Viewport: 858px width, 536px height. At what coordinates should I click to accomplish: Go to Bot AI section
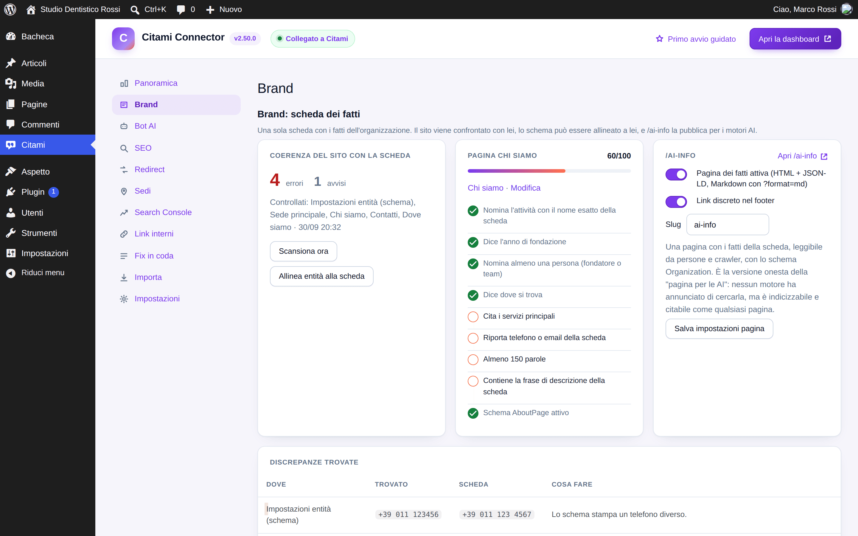click(x=176, y=126)
